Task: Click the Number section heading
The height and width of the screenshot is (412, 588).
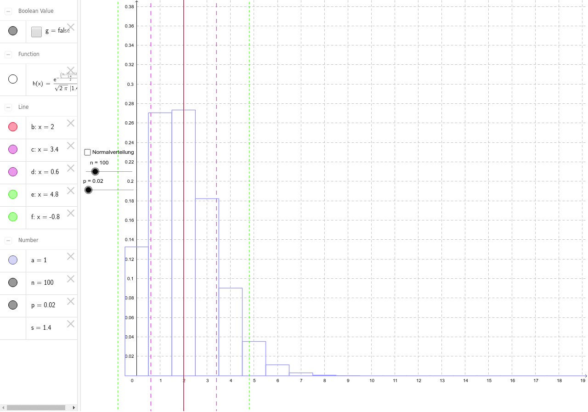Action: pos(28,240)
